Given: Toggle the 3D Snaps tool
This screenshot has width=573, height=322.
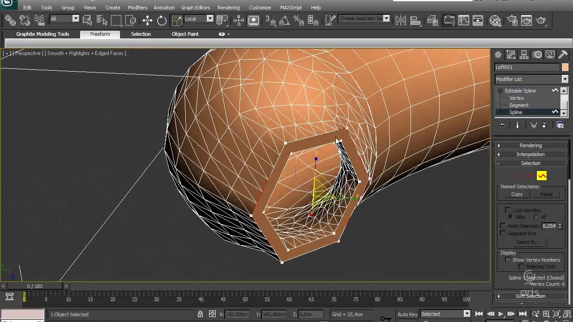Looking at the screenshot, I should click(x=270, y=20).
